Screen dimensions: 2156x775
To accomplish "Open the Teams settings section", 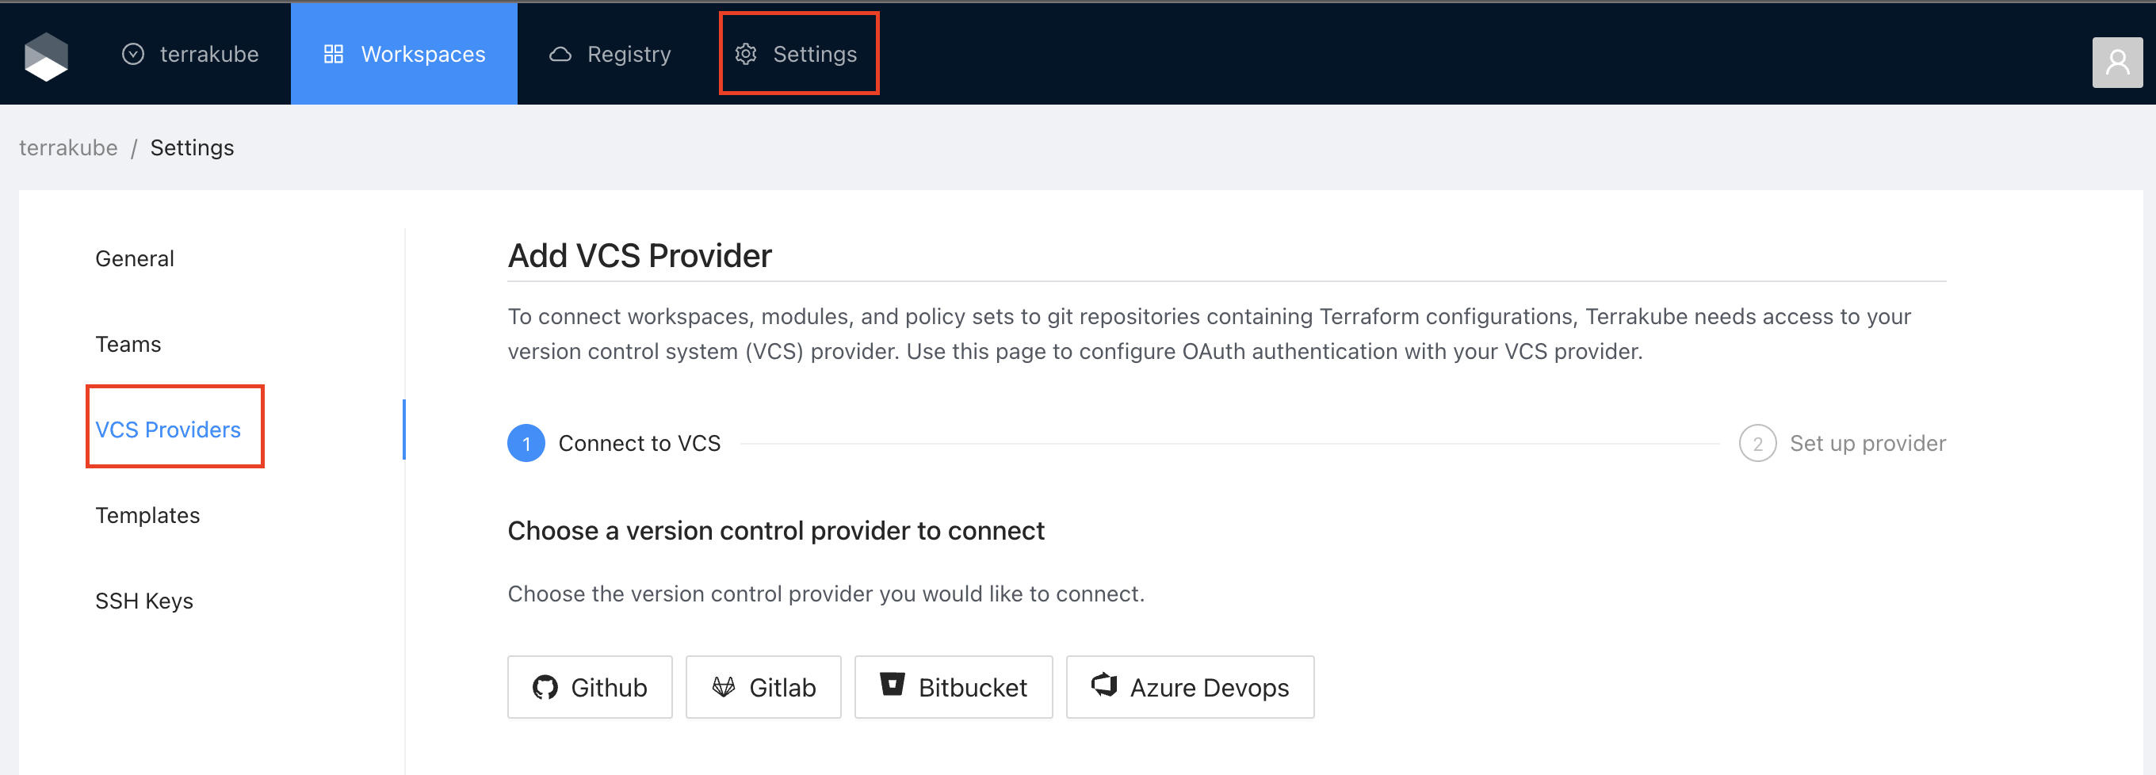I will click(128, 344).
